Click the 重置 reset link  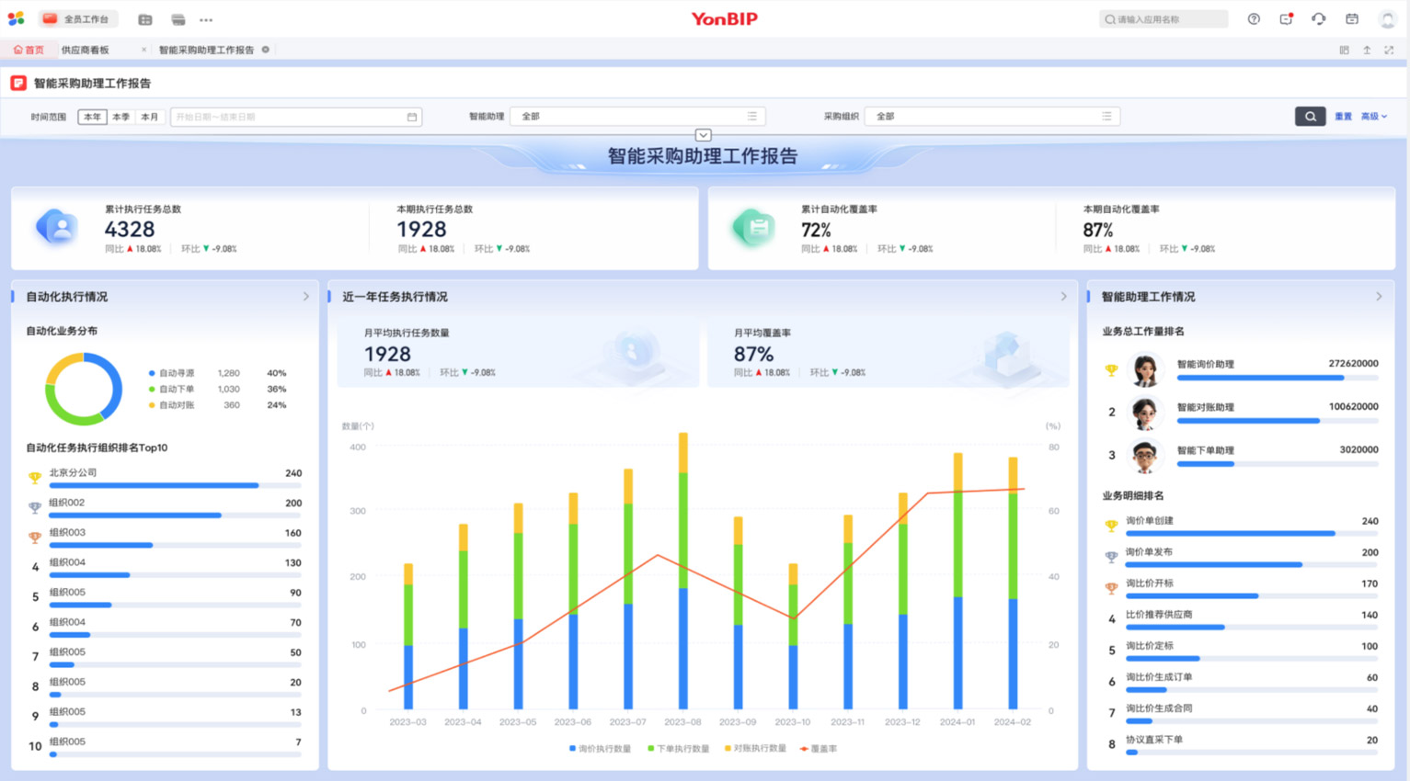click(x=1343, y=117)
